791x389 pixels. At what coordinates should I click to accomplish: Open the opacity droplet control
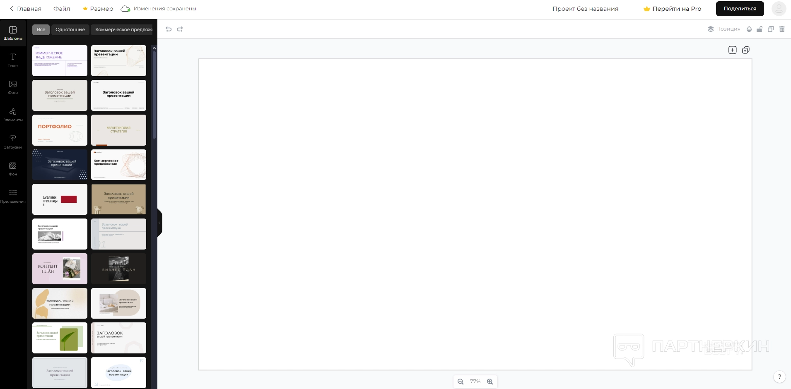[749, 29]
